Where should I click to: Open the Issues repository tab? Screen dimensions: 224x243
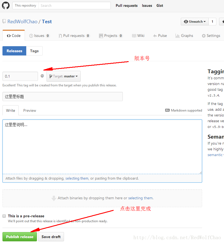(x=39, y=36)
